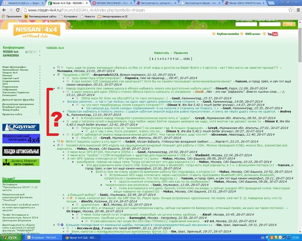Click the speech bubble icon beside NISSAN 4x4 conference
This screenshot has height=241, width=302.
coord(30,52)
